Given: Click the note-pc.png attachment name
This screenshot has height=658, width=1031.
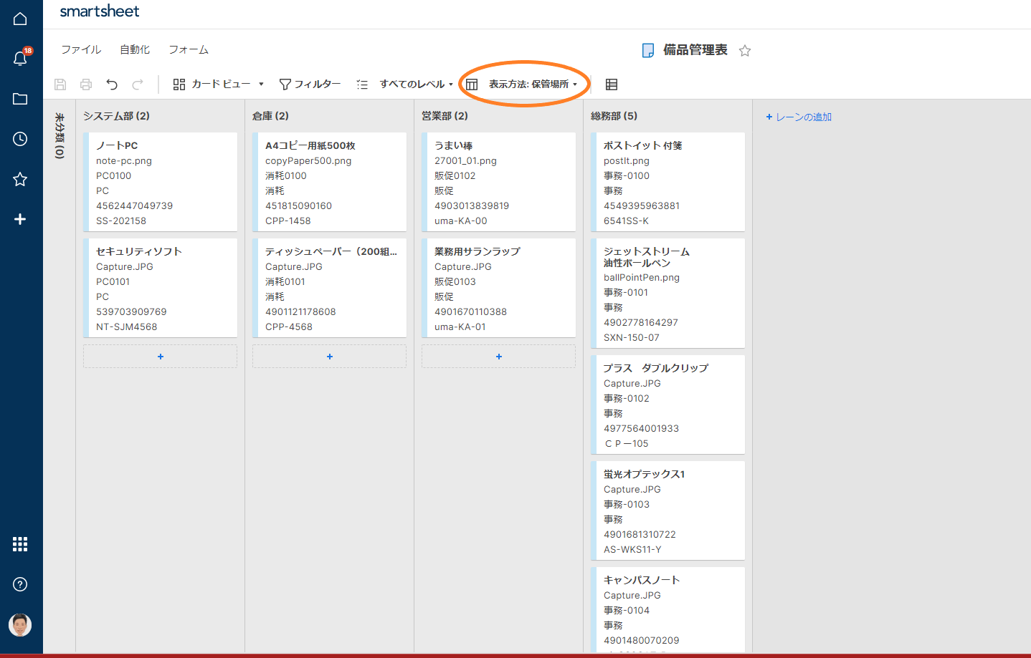Looking at the screenshot, I should click(x=124, y=161).
